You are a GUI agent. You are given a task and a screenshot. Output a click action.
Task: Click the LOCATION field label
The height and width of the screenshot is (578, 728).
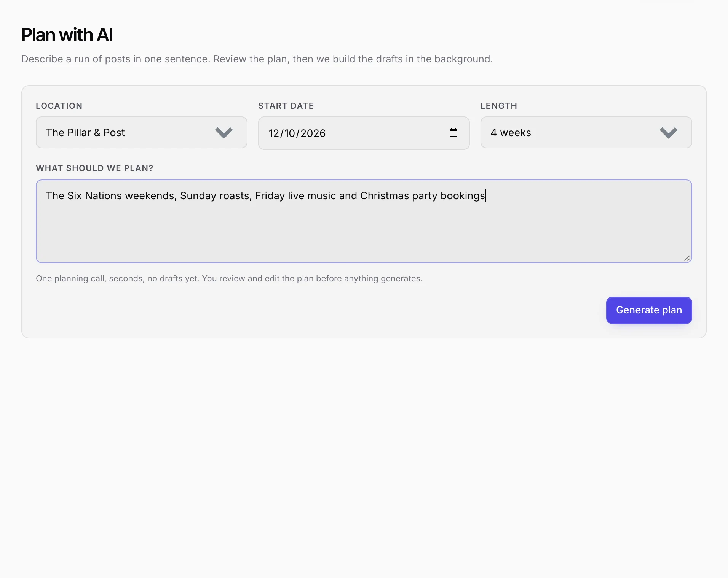click(x=59, y=106)
